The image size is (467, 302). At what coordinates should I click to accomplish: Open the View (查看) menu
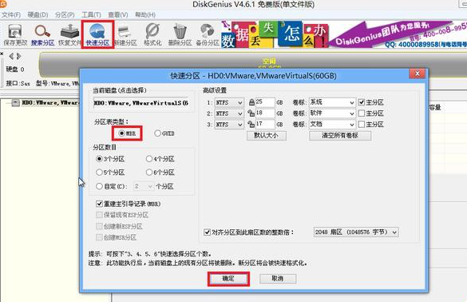118,14
